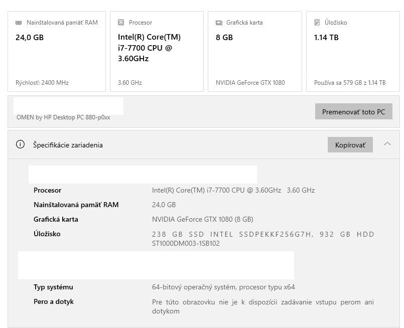Click the Pero a dotyk label

tap(54, 302)
